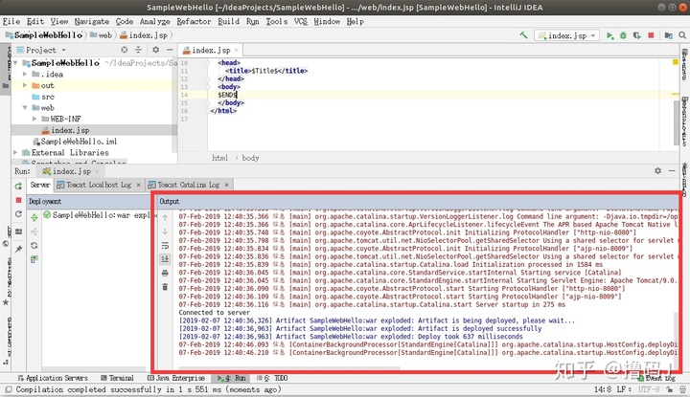Switch to the Tomcat Localhost Log tab
690x397 pixels.
99,185
